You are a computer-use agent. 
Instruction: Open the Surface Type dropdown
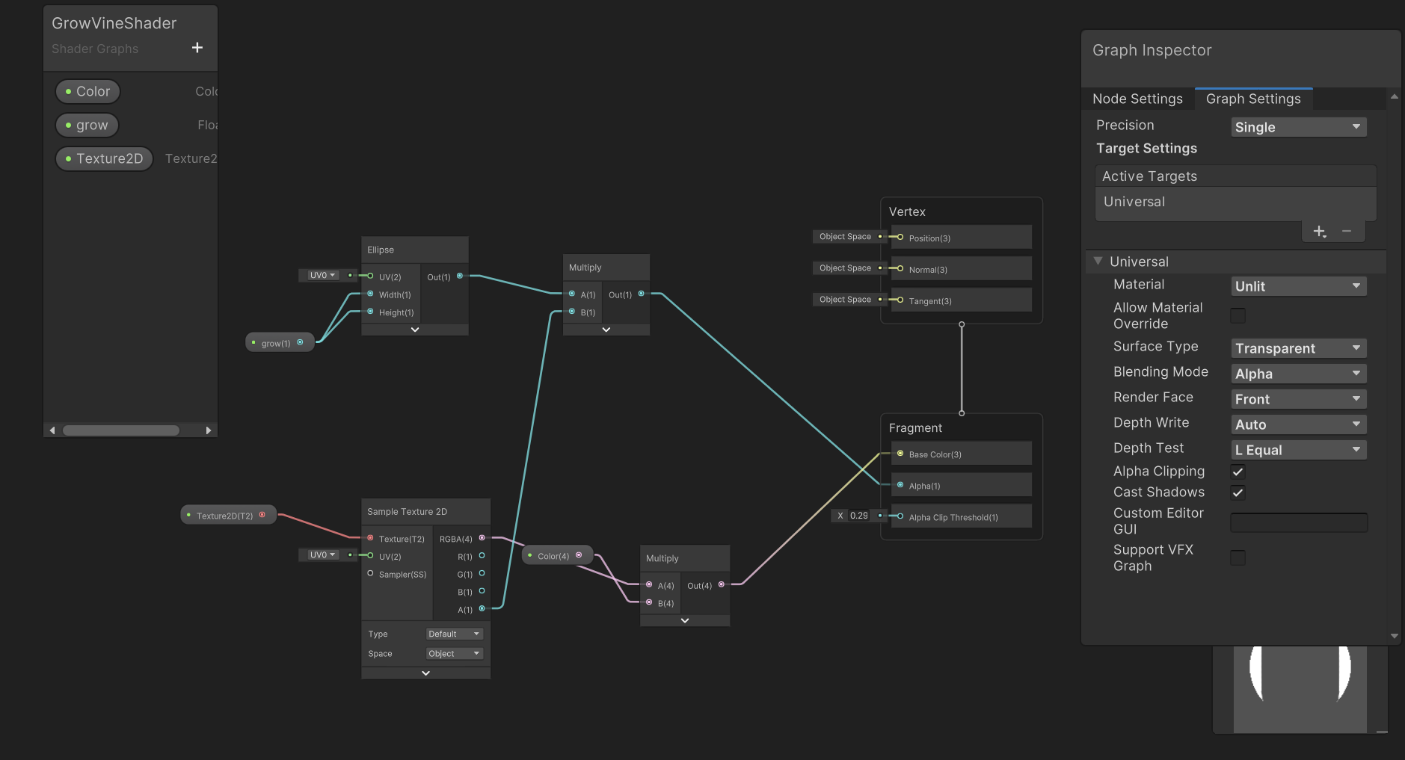[1298, 348]
